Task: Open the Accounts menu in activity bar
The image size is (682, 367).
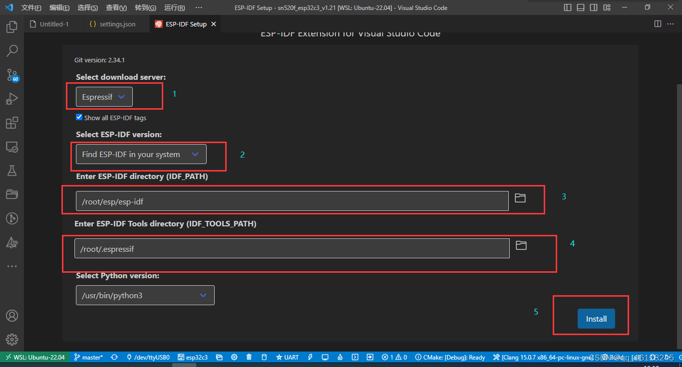Action: (x=12, y=316)
